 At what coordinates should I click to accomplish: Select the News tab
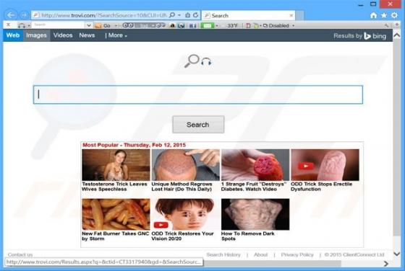87,35
